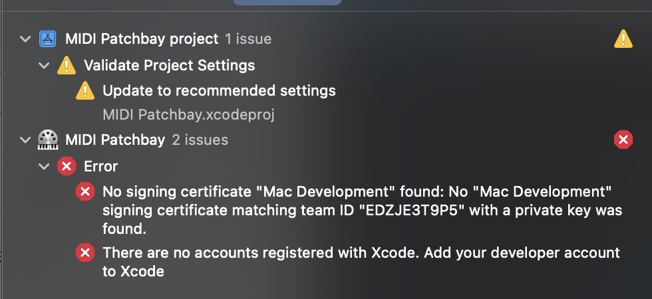Image resolution: width=652 pixels, height=299 pixels.
Task: Collapse the Error group chevron
Action: point(44,166)
